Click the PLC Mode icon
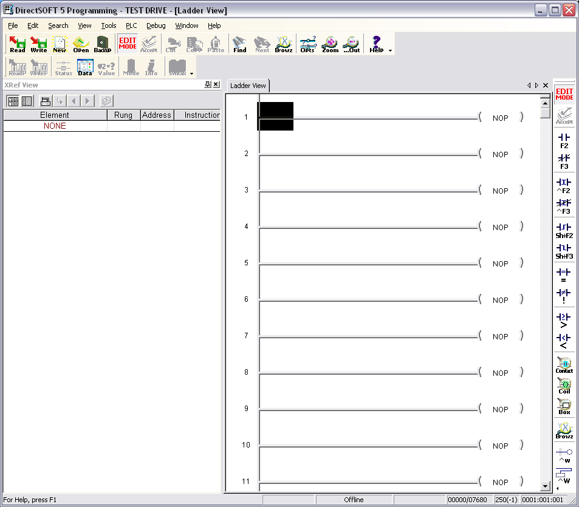579x507 pixels. pyautogui.click(x=131, y=67)
